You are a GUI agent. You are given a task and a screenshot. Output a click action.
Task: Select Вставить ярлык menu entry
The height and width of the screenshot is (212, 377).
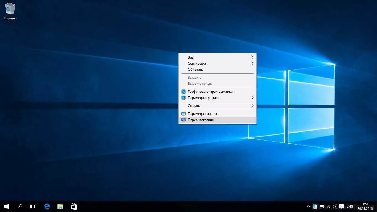tap(217, 84)
